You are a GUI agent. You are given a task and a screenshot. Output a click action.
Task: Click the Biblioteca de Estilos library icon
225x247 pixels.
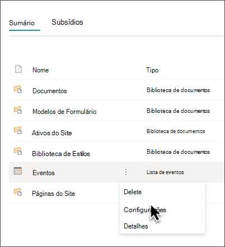18,150
